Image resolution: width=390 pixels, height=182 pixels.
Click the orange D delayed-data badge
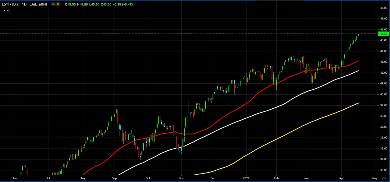click(58, 4)
